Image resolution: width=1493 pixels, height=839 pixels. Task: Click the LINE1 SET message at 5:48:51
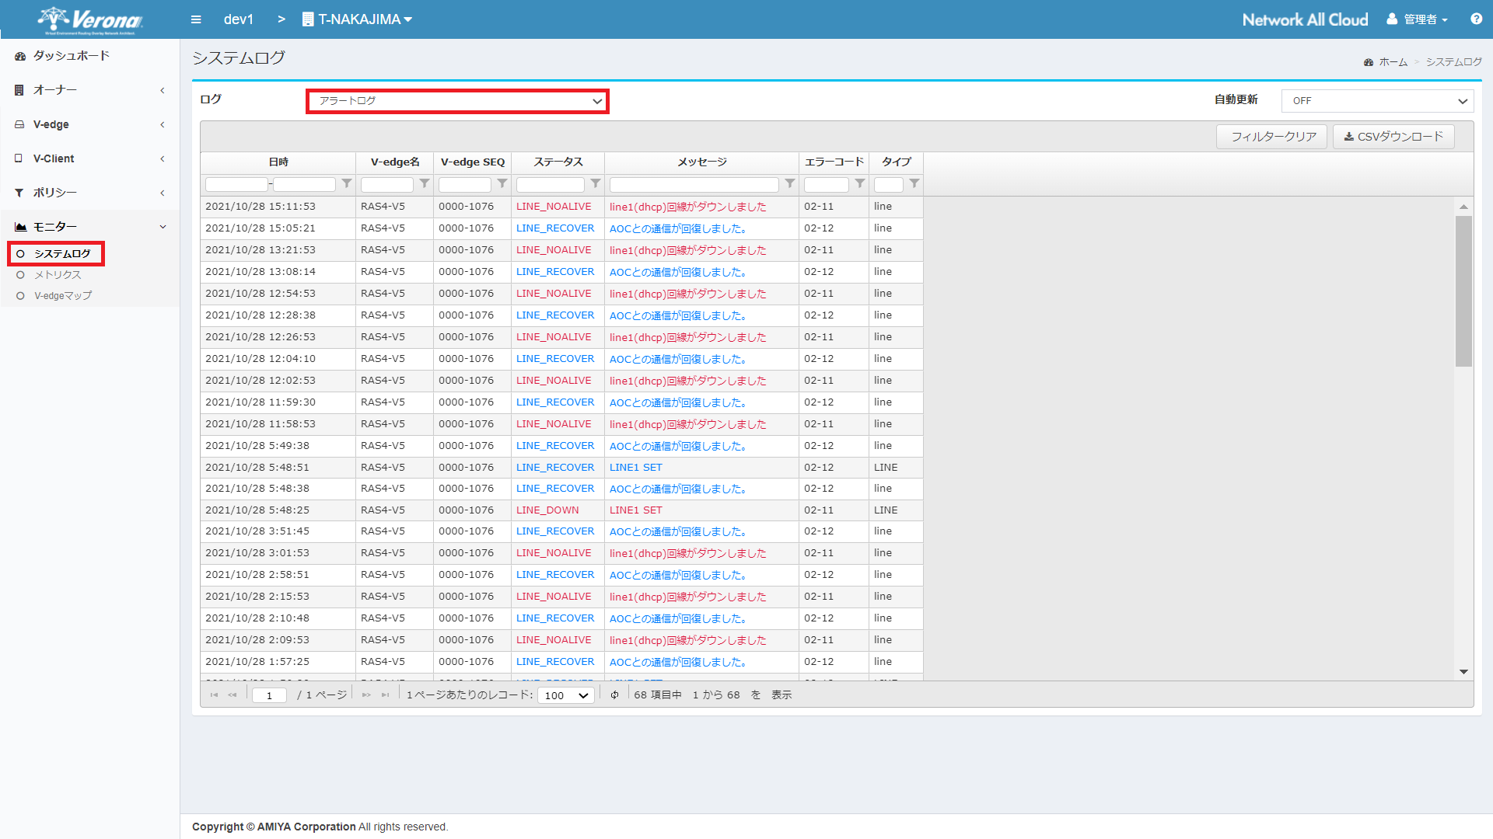(x=636, y=468)
